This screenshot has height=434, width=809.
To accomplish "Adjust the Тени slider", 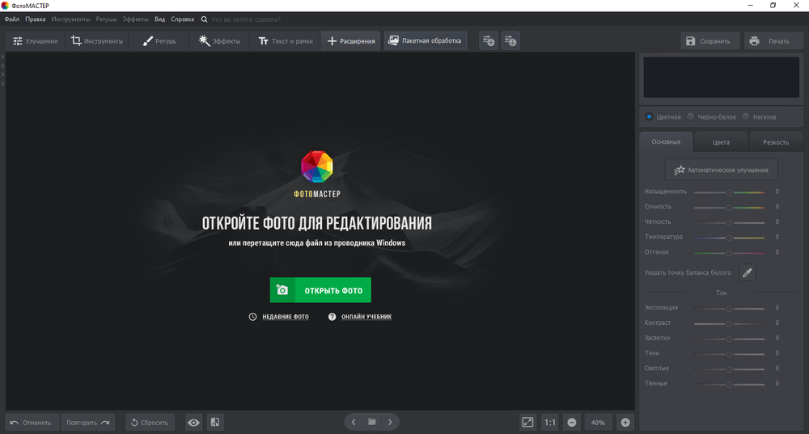I will click(729, 354).
